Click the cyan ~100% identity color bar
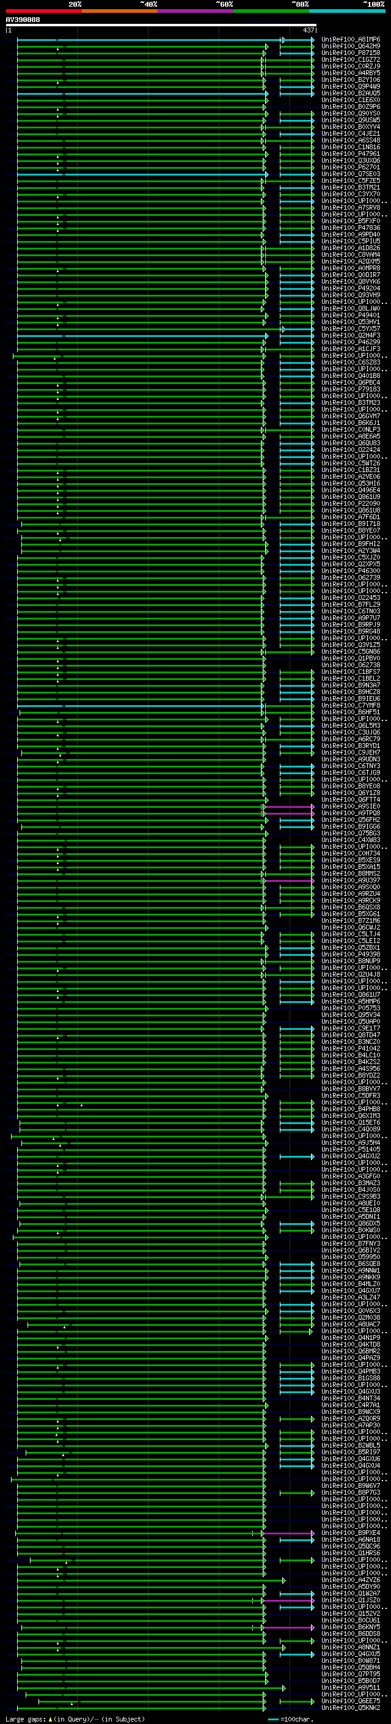Image resolution: width=391 pixels, height=1724 pixels. [x=348, y=11]
